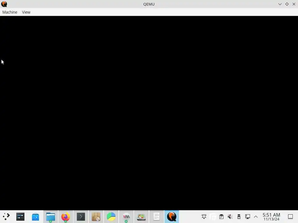298x223 pixels.
Task: Open the pie chart disk usage app
Action: tap(111, 217)
